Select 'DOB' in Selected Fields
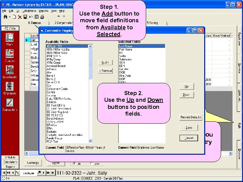The image size is (243, 182). [142, 72]
